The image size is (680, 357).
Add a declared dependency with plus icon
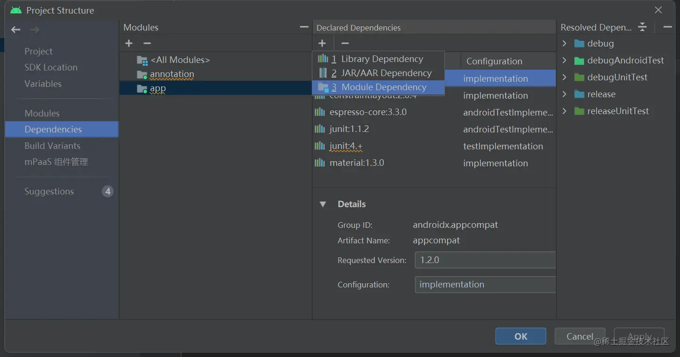322,43
